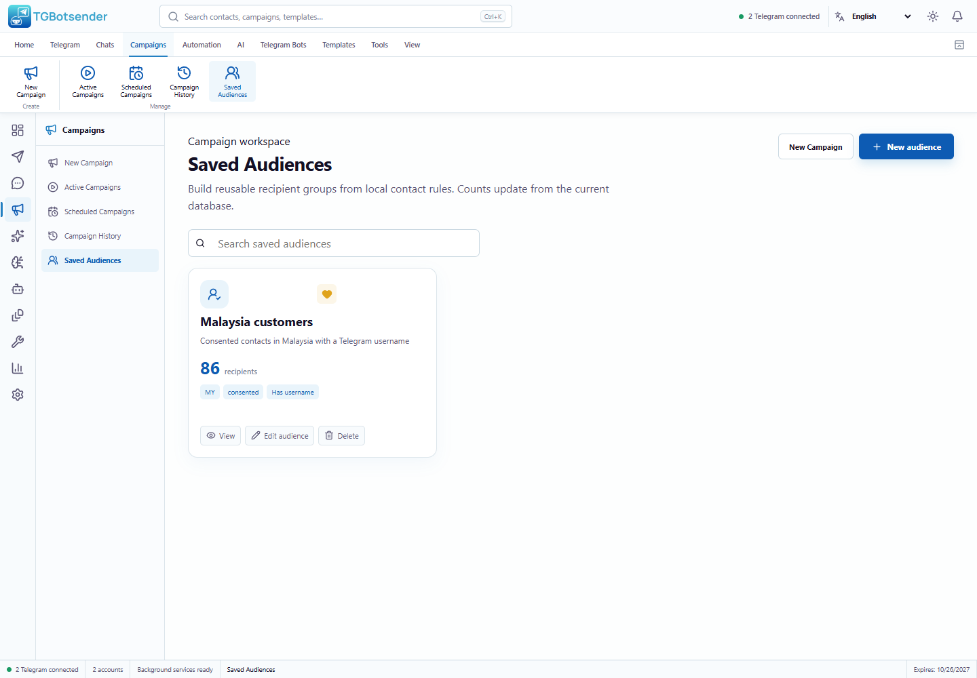Select Saved Audiences in the ribbon
The image size is (977, 678).
(x=233, y=82)
